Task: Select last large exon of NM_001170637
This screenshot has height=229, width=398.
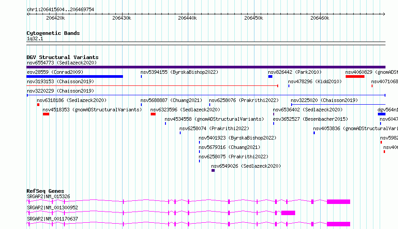Action: coord(339,224)
